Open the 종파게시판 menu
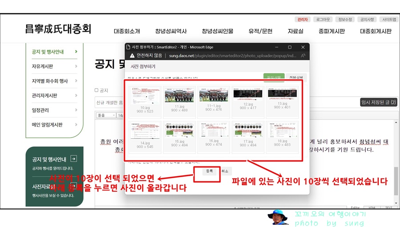 [x=332, y=31]
